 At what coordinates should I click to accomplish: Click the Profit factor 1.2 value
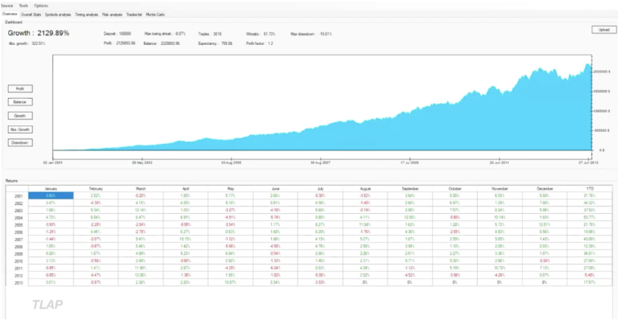click(260, 43)
